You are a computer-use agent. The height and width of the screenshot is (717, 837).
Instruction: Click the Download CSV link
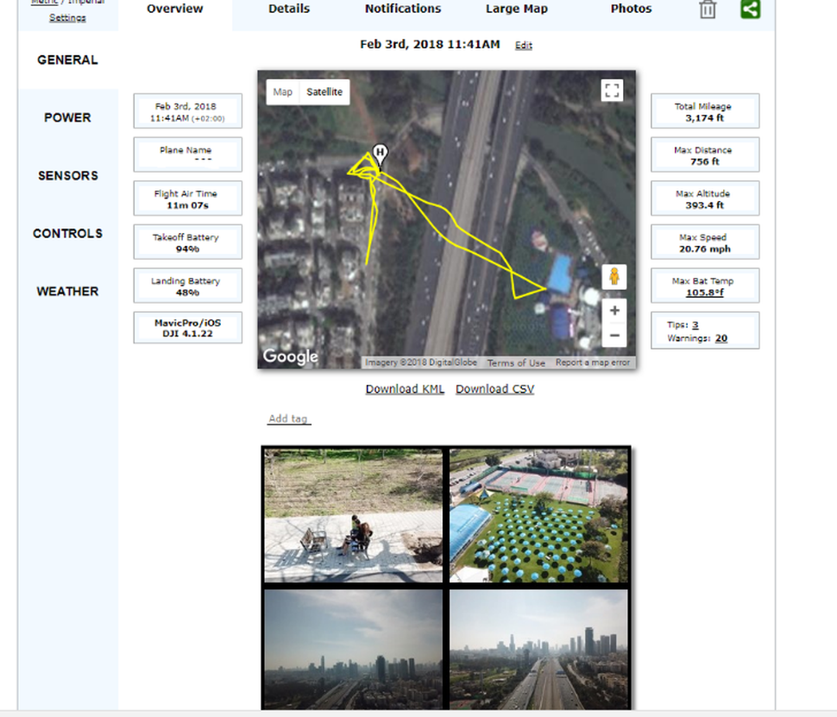[494, 389]
